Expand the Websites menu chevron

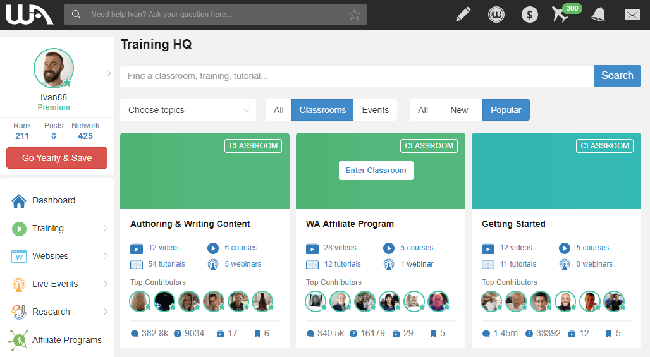[x=106, y=256]
